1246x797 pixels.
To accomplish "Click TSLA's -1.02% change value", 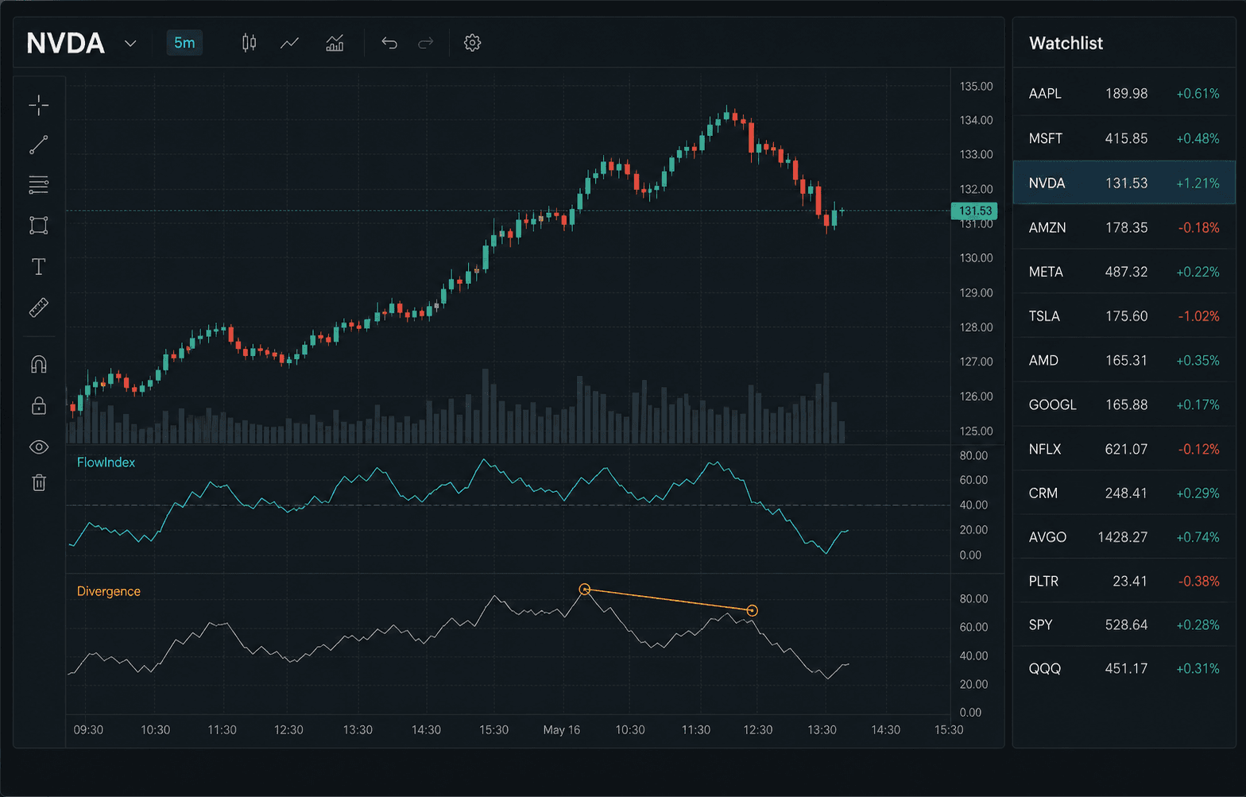I will pos(1198,316).
